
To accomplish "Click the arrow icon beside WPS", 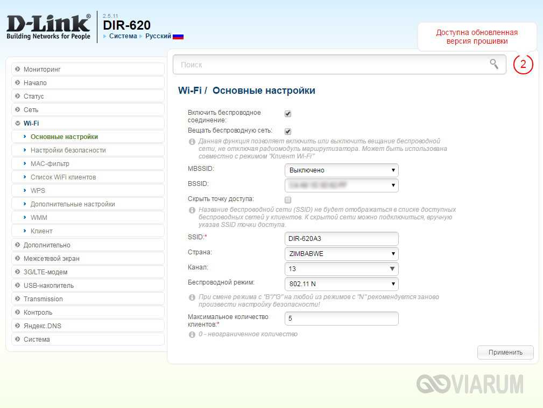I will click(25, 190).
